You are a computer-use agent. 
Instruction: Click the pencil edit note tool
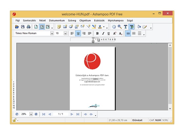click(x=145, y=27)
